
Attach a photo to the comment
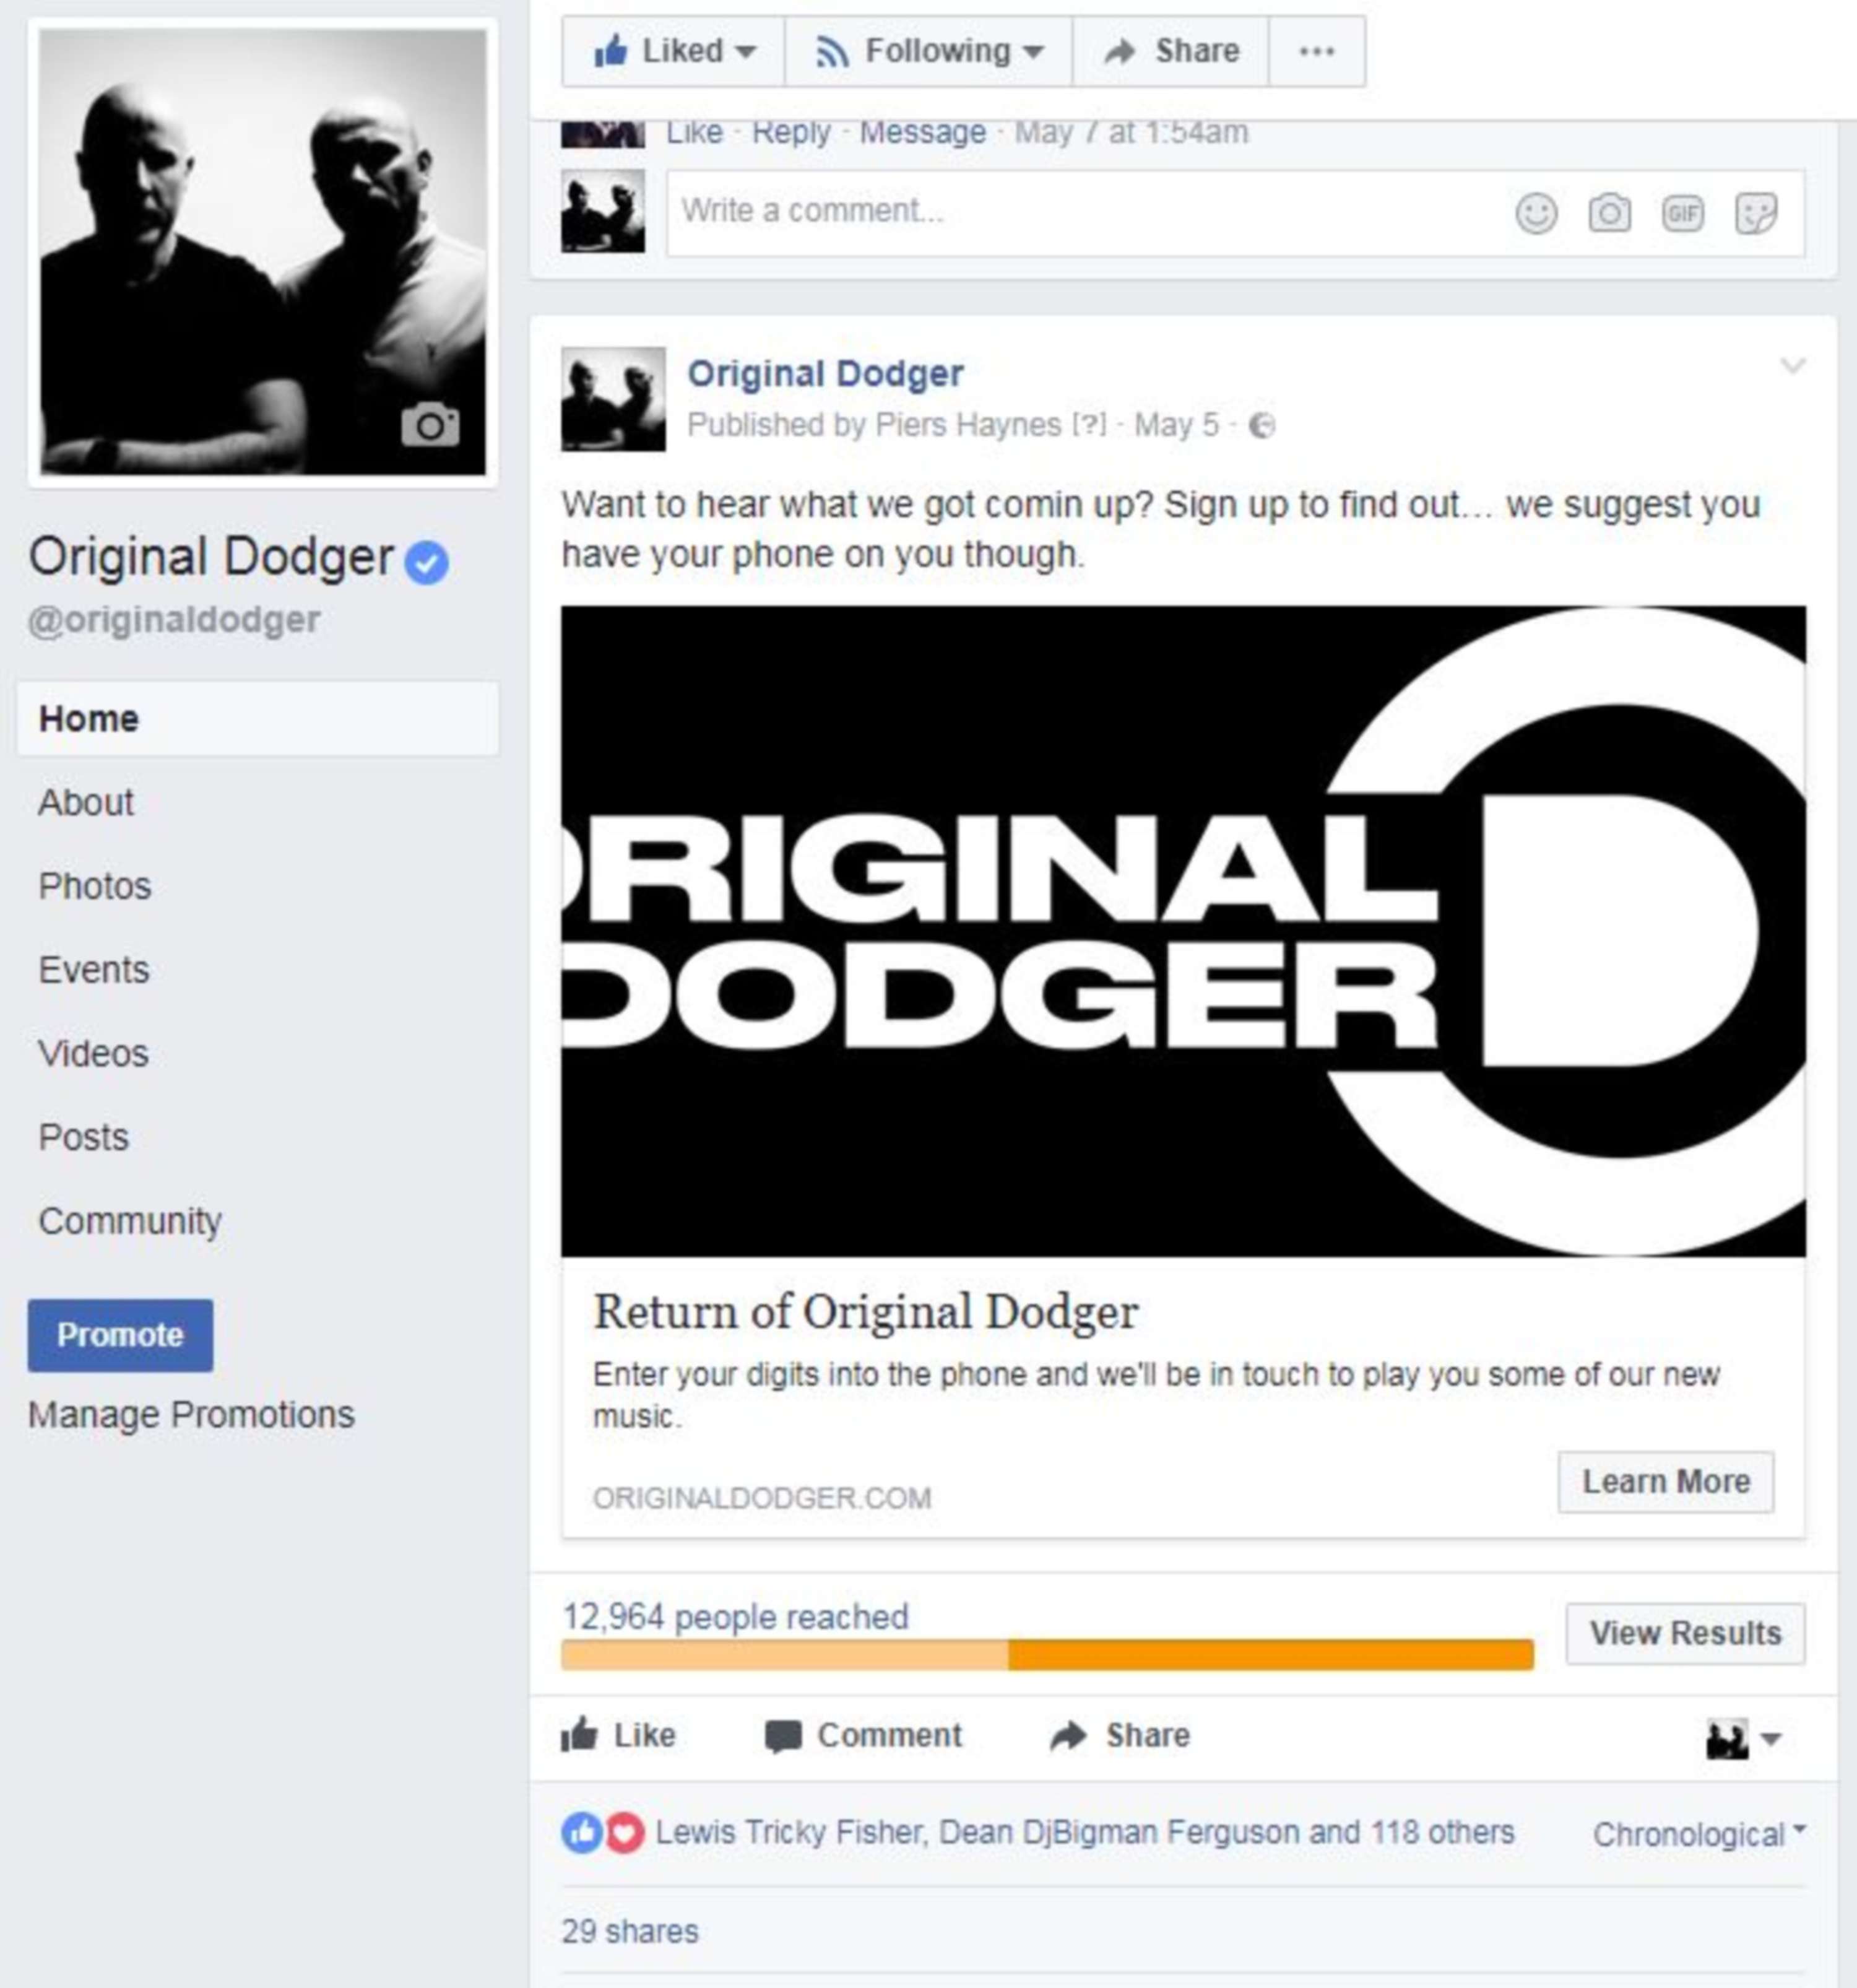(x=1609, y=213)
